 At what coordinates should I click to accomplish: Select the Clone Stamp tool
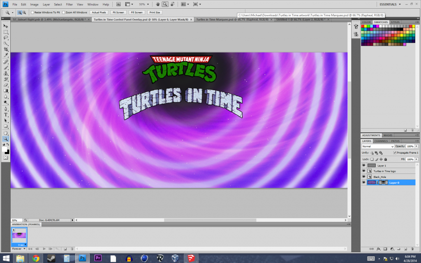(6, 74)
